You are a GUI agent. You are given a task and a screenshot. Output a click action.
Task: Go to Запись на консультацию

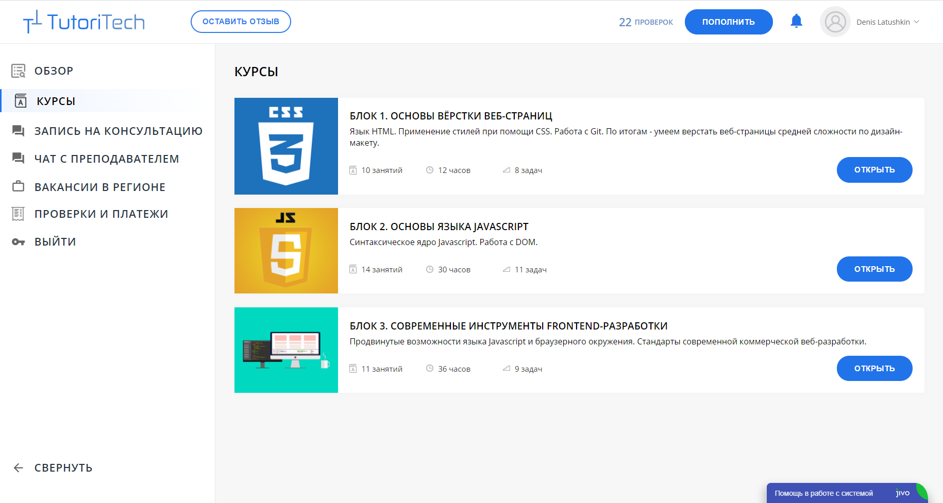pyautogui.click(x=118, y=131)
